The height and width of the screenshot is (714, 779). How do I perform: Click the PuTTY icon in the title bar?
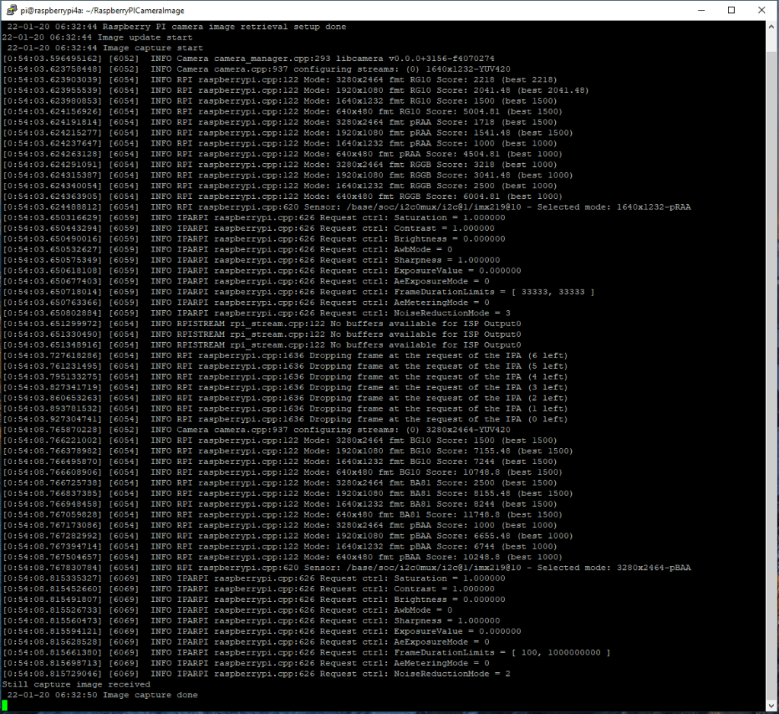pos(9,10)
